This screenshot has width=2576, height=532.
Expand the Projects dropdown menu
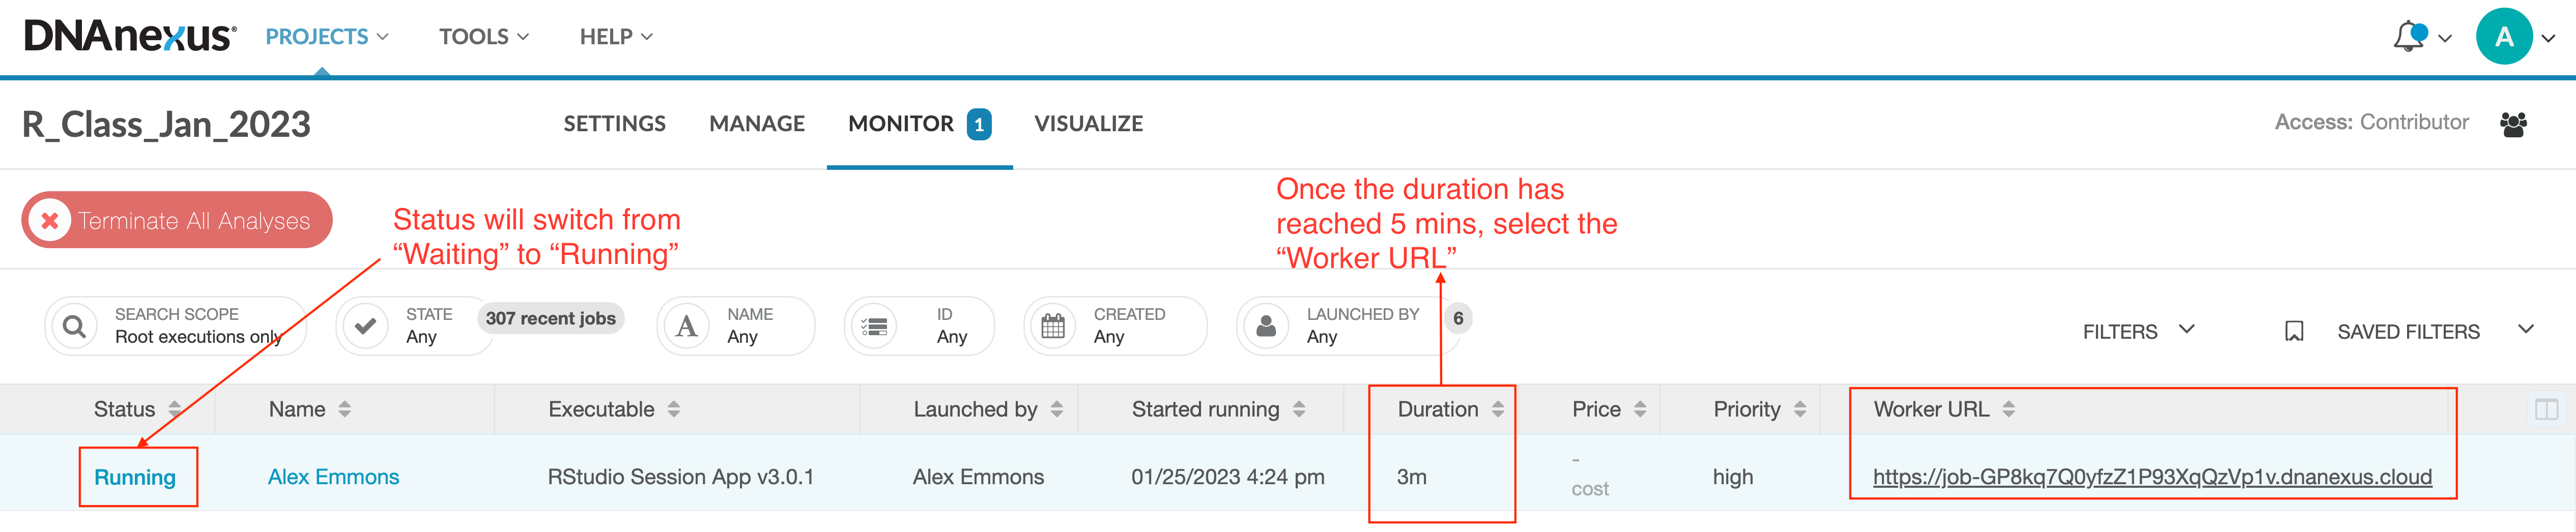click(326, 37)
